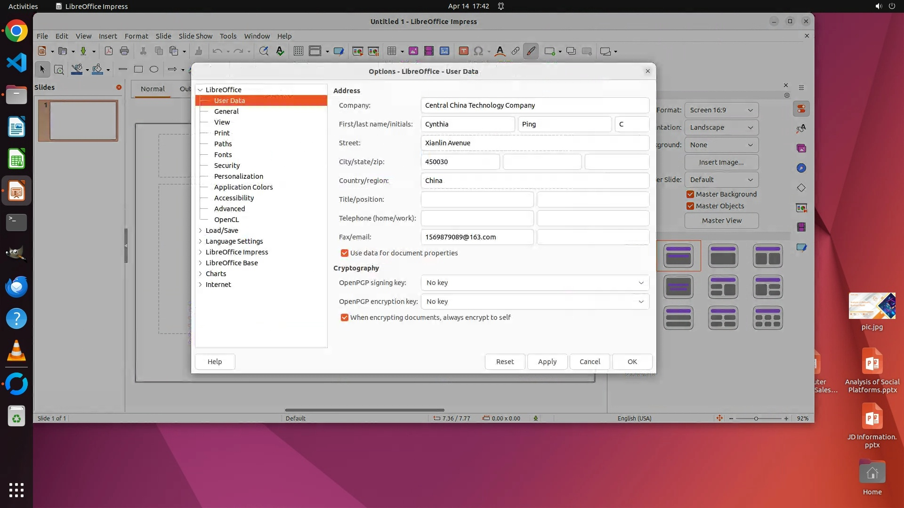The image size is (904, 508).
Task: Expand the Language Settings tree node
Action: click(x=201, y=241)
